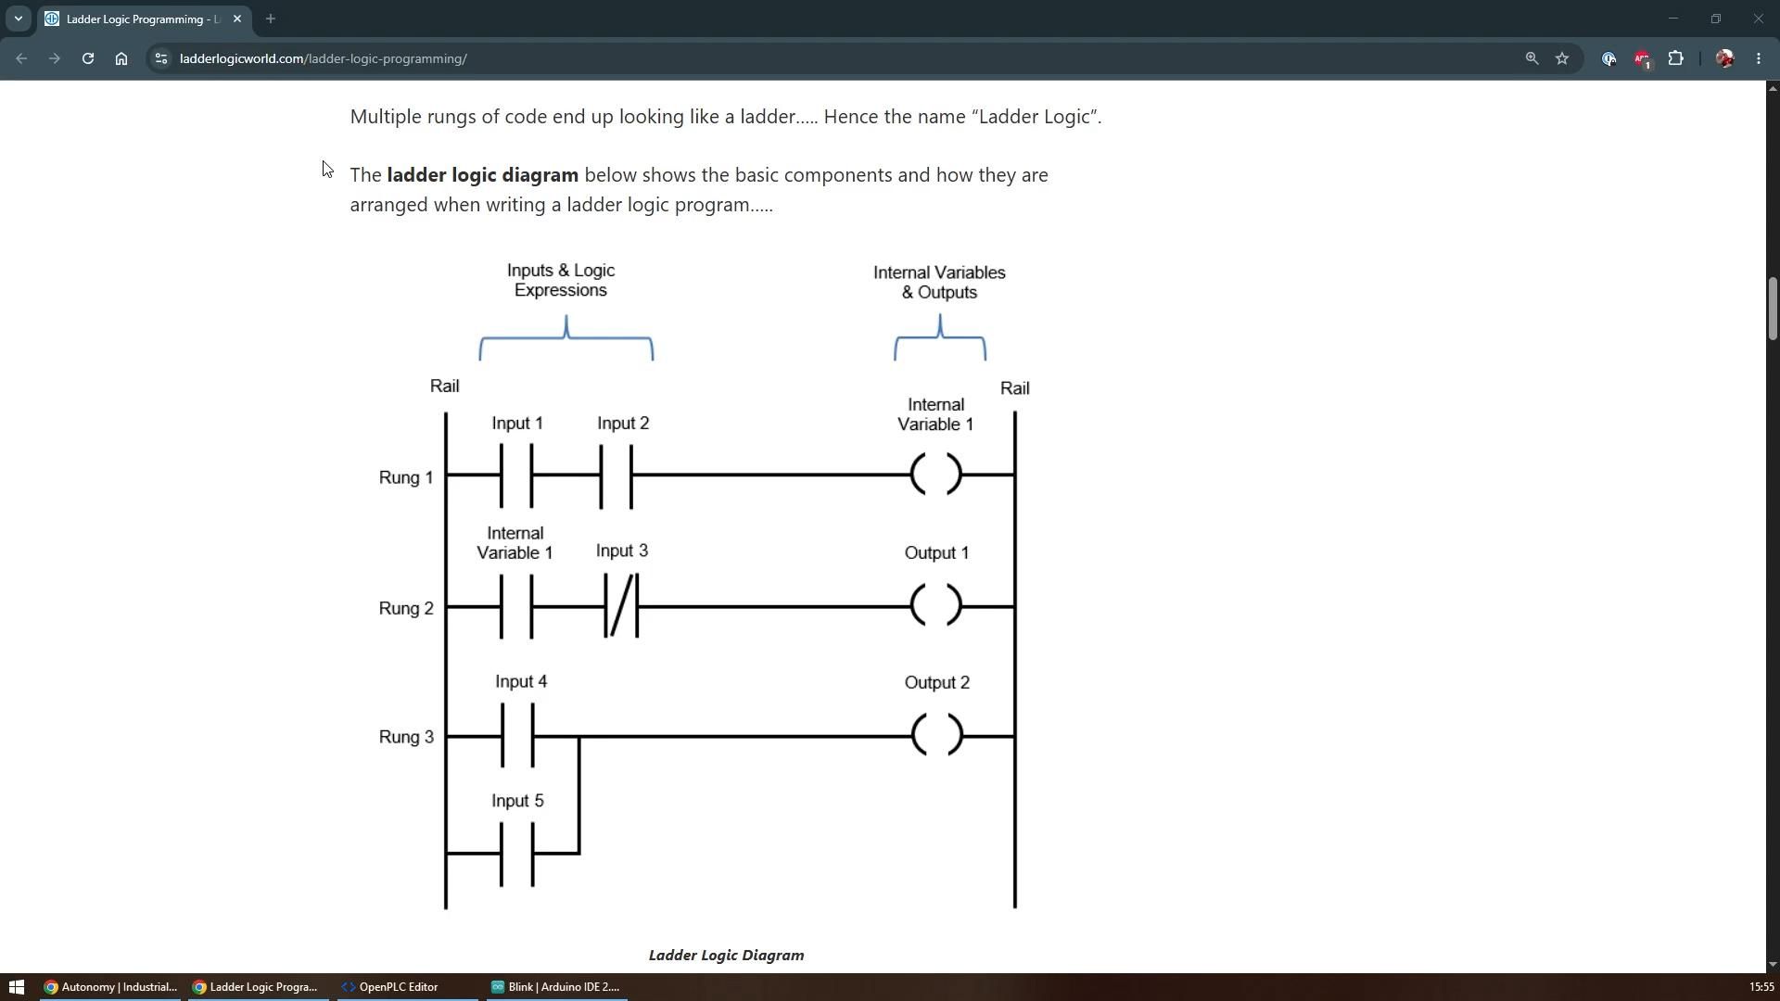The width and height of the screenshot is (1780, 1001).
Task: Click the 'Rung 3' label
Action: click(x=406, y=738)
